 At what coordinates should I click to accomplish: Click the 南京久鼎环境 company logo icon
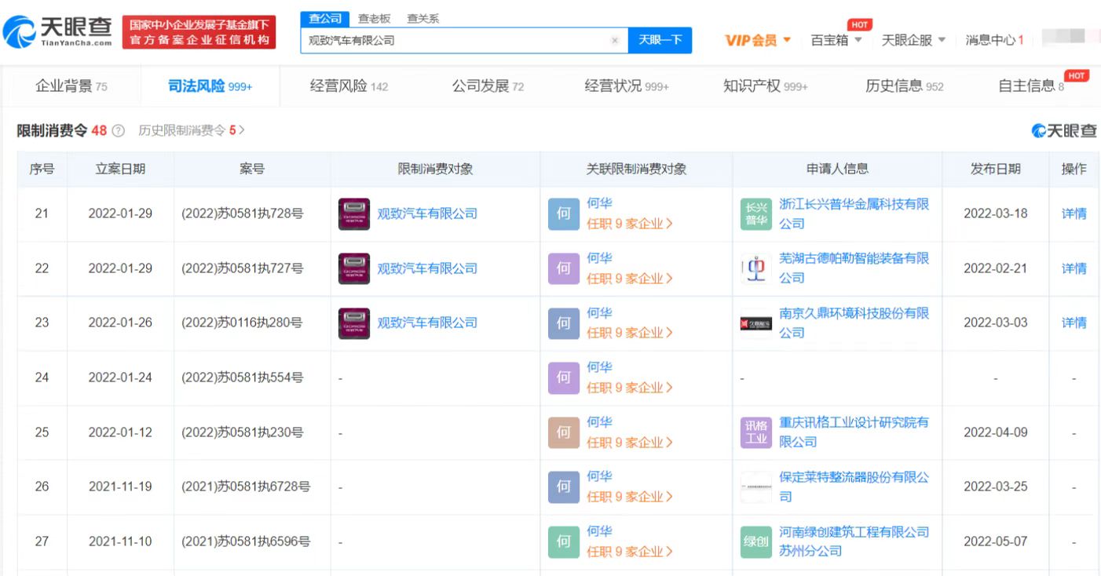click(756, 323)
